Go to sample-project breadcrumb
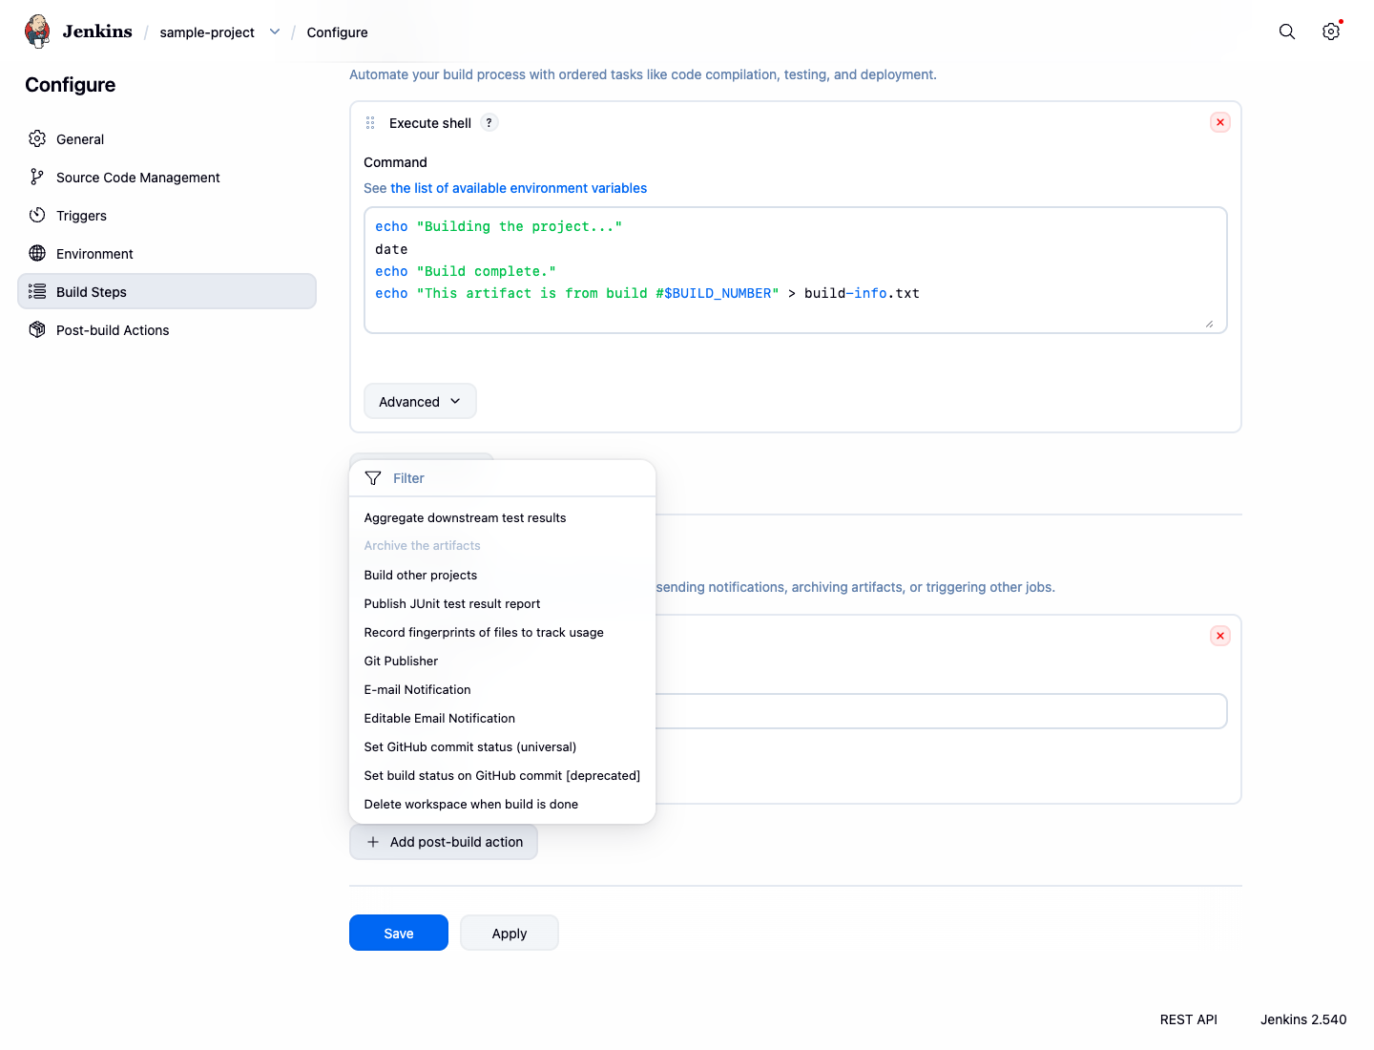1374x1050 pixels. point(207,32)
